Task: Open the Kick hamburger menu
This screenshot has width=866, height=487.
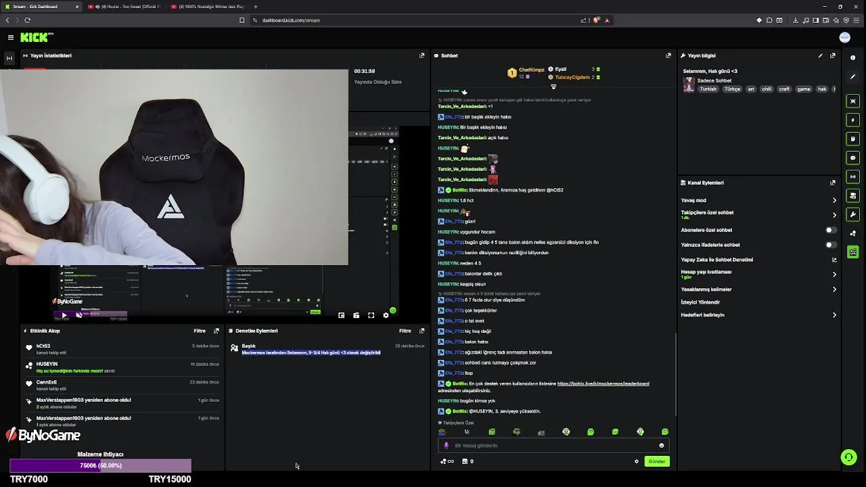Action: [11, 37]
